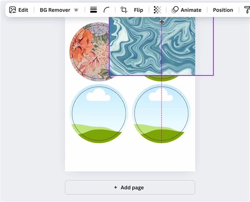Select the crop tool icon
This screenshot has height=202, width=250.
pyautogui.click(x=124, y=10)
